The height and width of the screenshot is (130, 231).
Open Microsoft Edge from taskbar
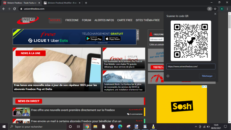point(120,127)
